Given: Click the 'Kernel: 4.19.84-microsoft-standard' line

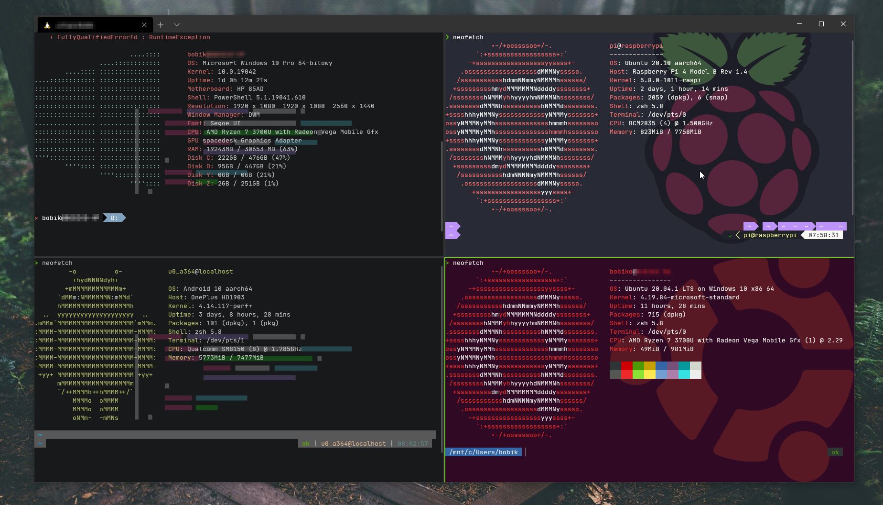Looking at the screenshot, I should pos(675,297).
